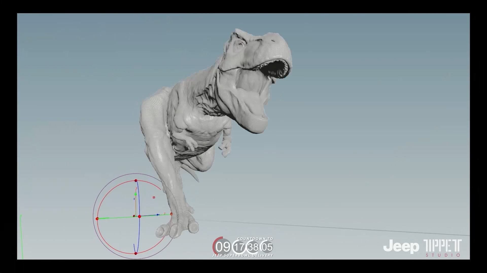Click the countdown seconds value 05

267,247
